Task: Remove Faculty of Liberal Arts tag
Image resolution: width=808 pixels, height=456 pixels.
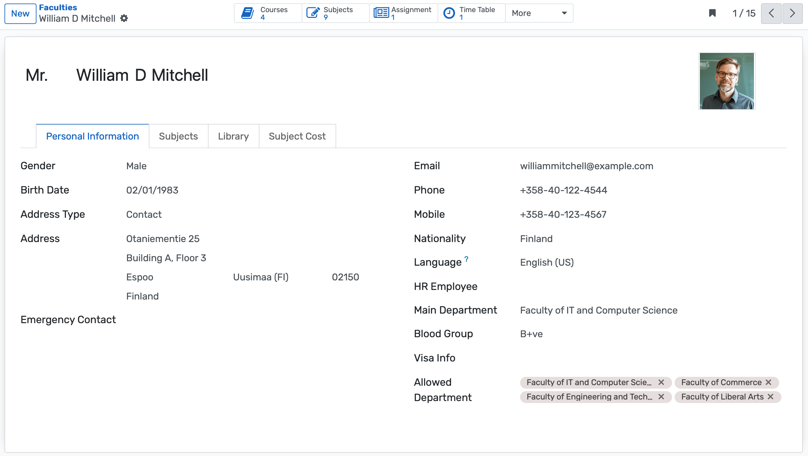Action: point(771,397)
